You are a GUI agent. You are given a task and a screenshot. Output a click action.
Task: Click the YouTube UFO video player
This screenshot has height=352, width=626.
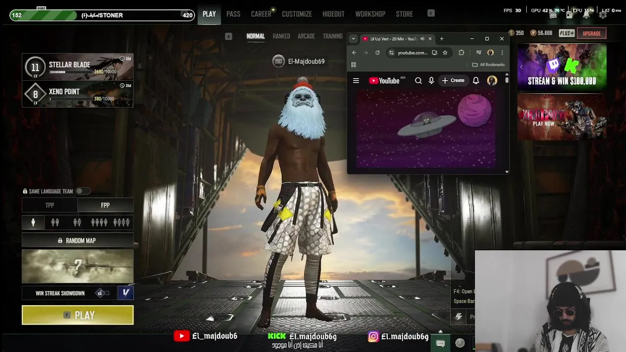(425, 130)
